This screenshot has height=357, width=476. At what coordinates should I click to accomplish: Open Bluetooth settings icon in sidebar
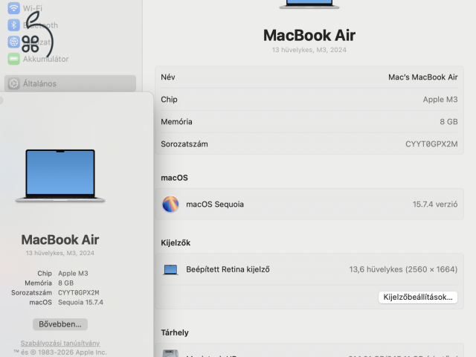(13, 25)
